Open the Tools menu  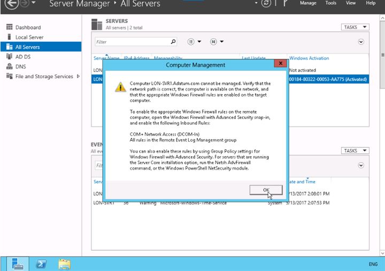(331, 3)
